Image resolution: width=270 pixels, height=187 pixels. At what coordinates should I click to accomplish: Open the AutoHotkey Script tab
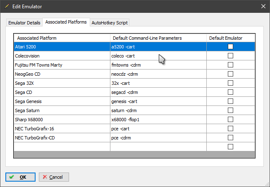point(110,23)
